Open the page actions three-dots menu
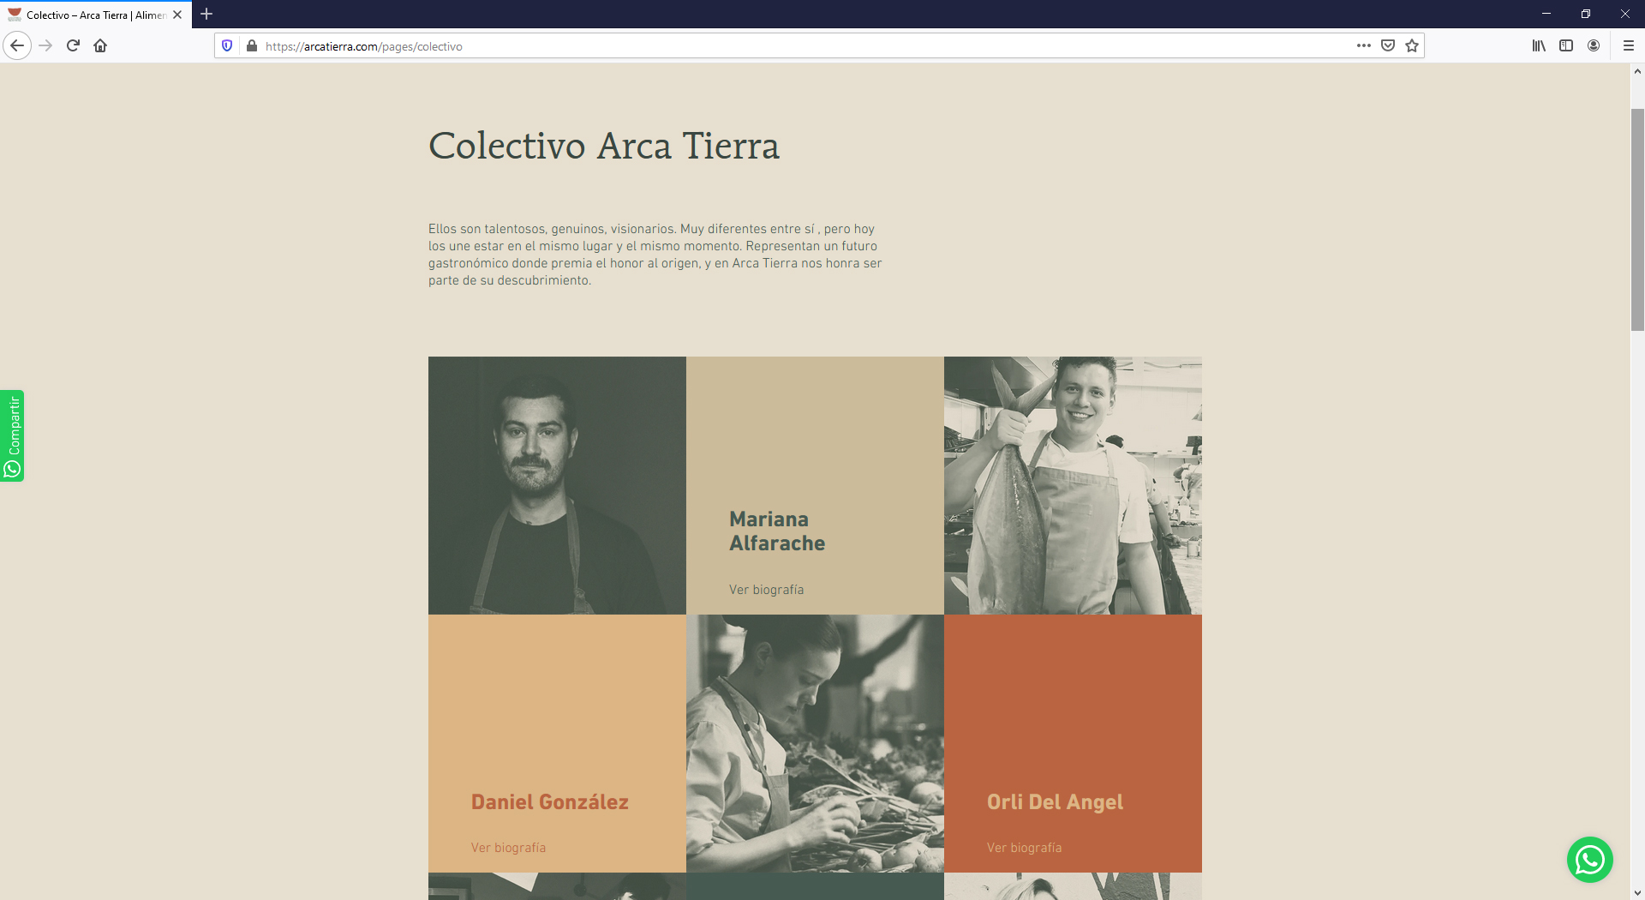The height and width of the screenshot is (900, 1645). click(1363, 45)
